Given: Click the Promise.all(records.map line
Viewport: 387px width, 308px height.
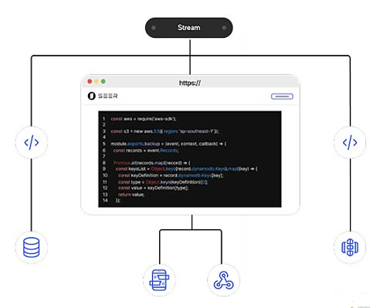Looking at the screenshot, I should click(151, 163).
